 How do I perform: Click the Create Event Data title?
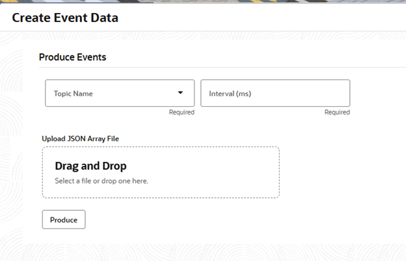coord(65,18)
